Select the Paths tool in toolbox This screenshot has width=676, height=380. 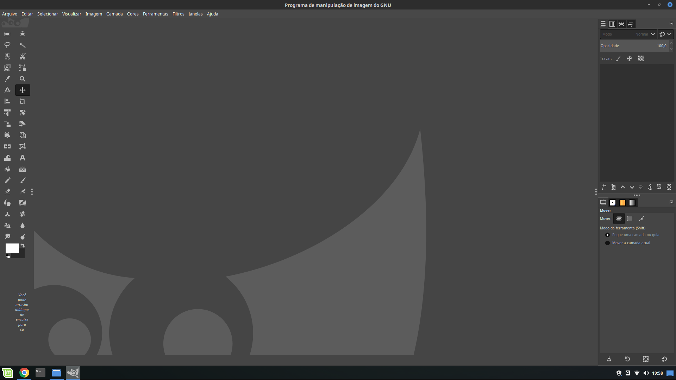pyautogui.click(x=23, y=68)
